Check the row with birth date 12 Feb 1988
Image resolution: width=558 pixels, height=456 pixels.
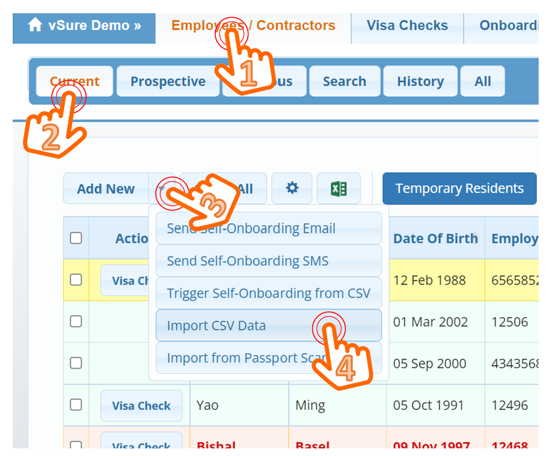(76, 279)
